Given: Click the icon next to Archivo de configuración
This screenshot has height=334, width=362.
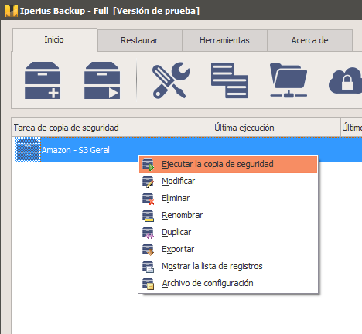Looking at the screenshot, I should point(149,284).
